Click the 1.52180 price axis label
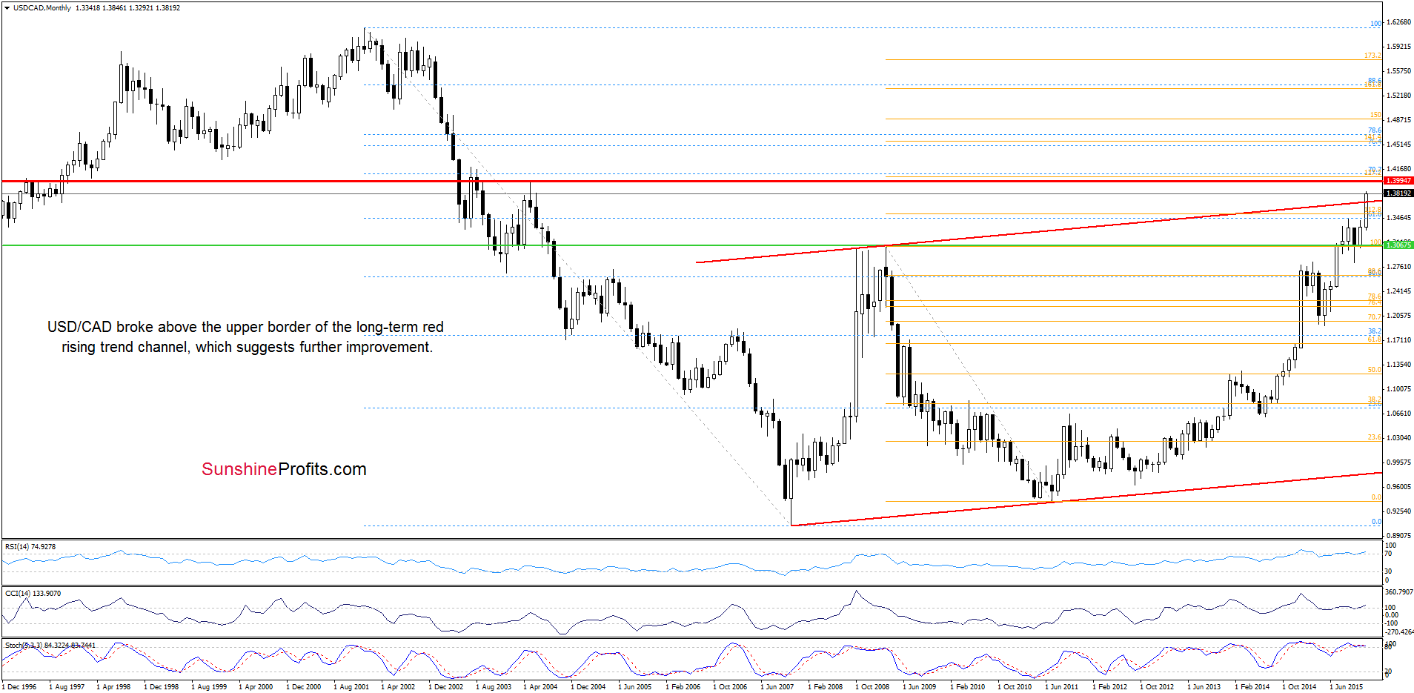The image size is (1414, 693). [1398, 96]
